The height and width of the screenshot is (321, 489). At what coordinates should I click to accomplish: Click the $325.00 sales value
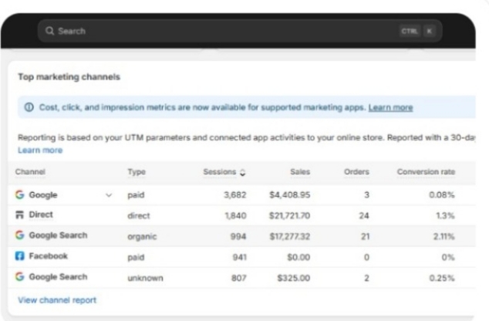pyautogui.click(x=294, y=278)
